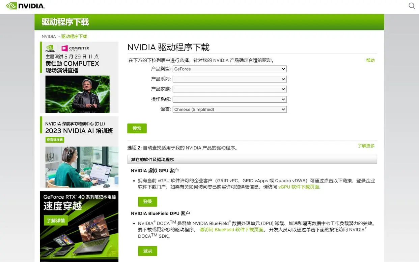Viewport: 419px width, 262px height.
Task: Open the vGPU 软件下载页面 link
Action: coord(299,187)
